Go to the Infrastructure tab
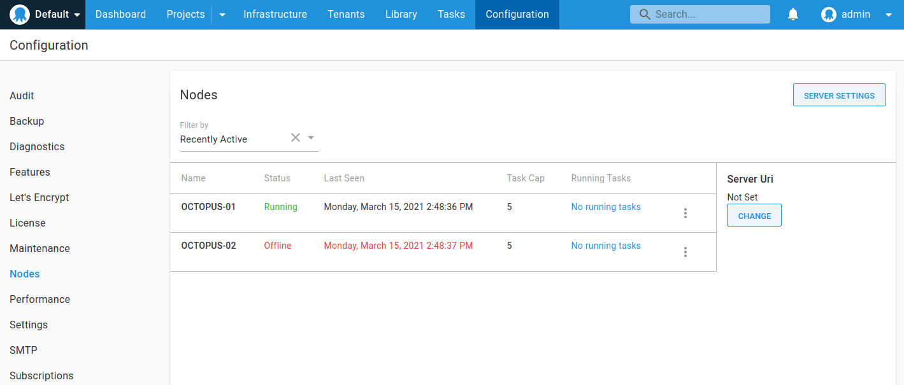The width and height of the screenshot is (904, 385). [275, 14]
